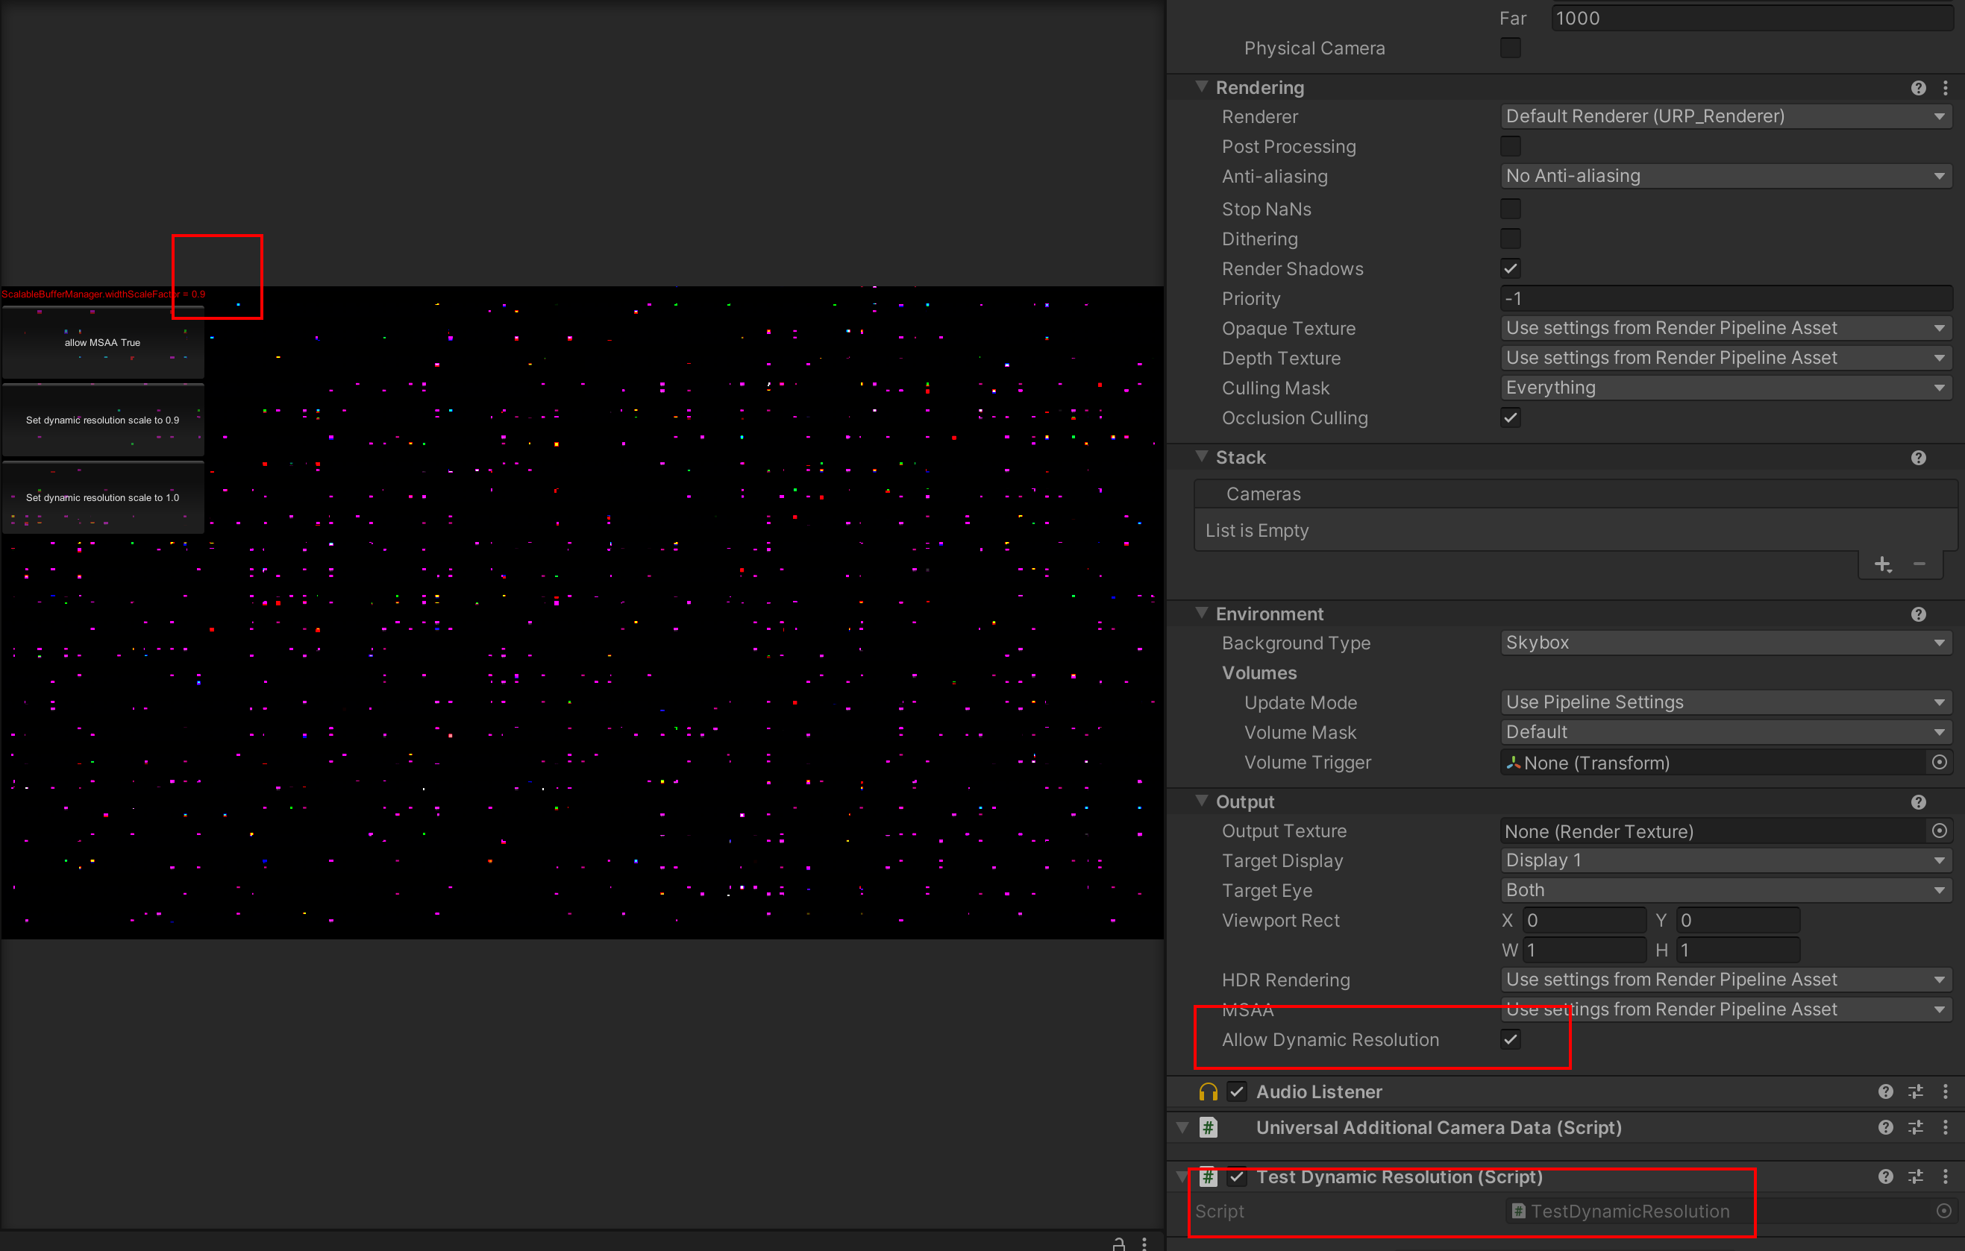Open help for Test Dynamic Resolution script
This screenshot has width=1965, height=1251.
[1885, 1176]
